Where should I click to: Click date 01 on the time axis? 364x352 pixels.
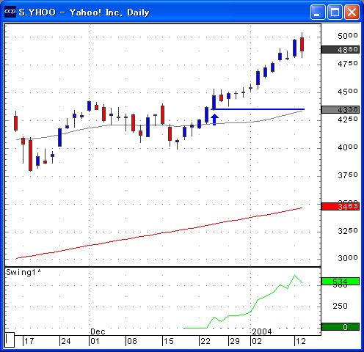pyautogui.click(x=95, y=341)
